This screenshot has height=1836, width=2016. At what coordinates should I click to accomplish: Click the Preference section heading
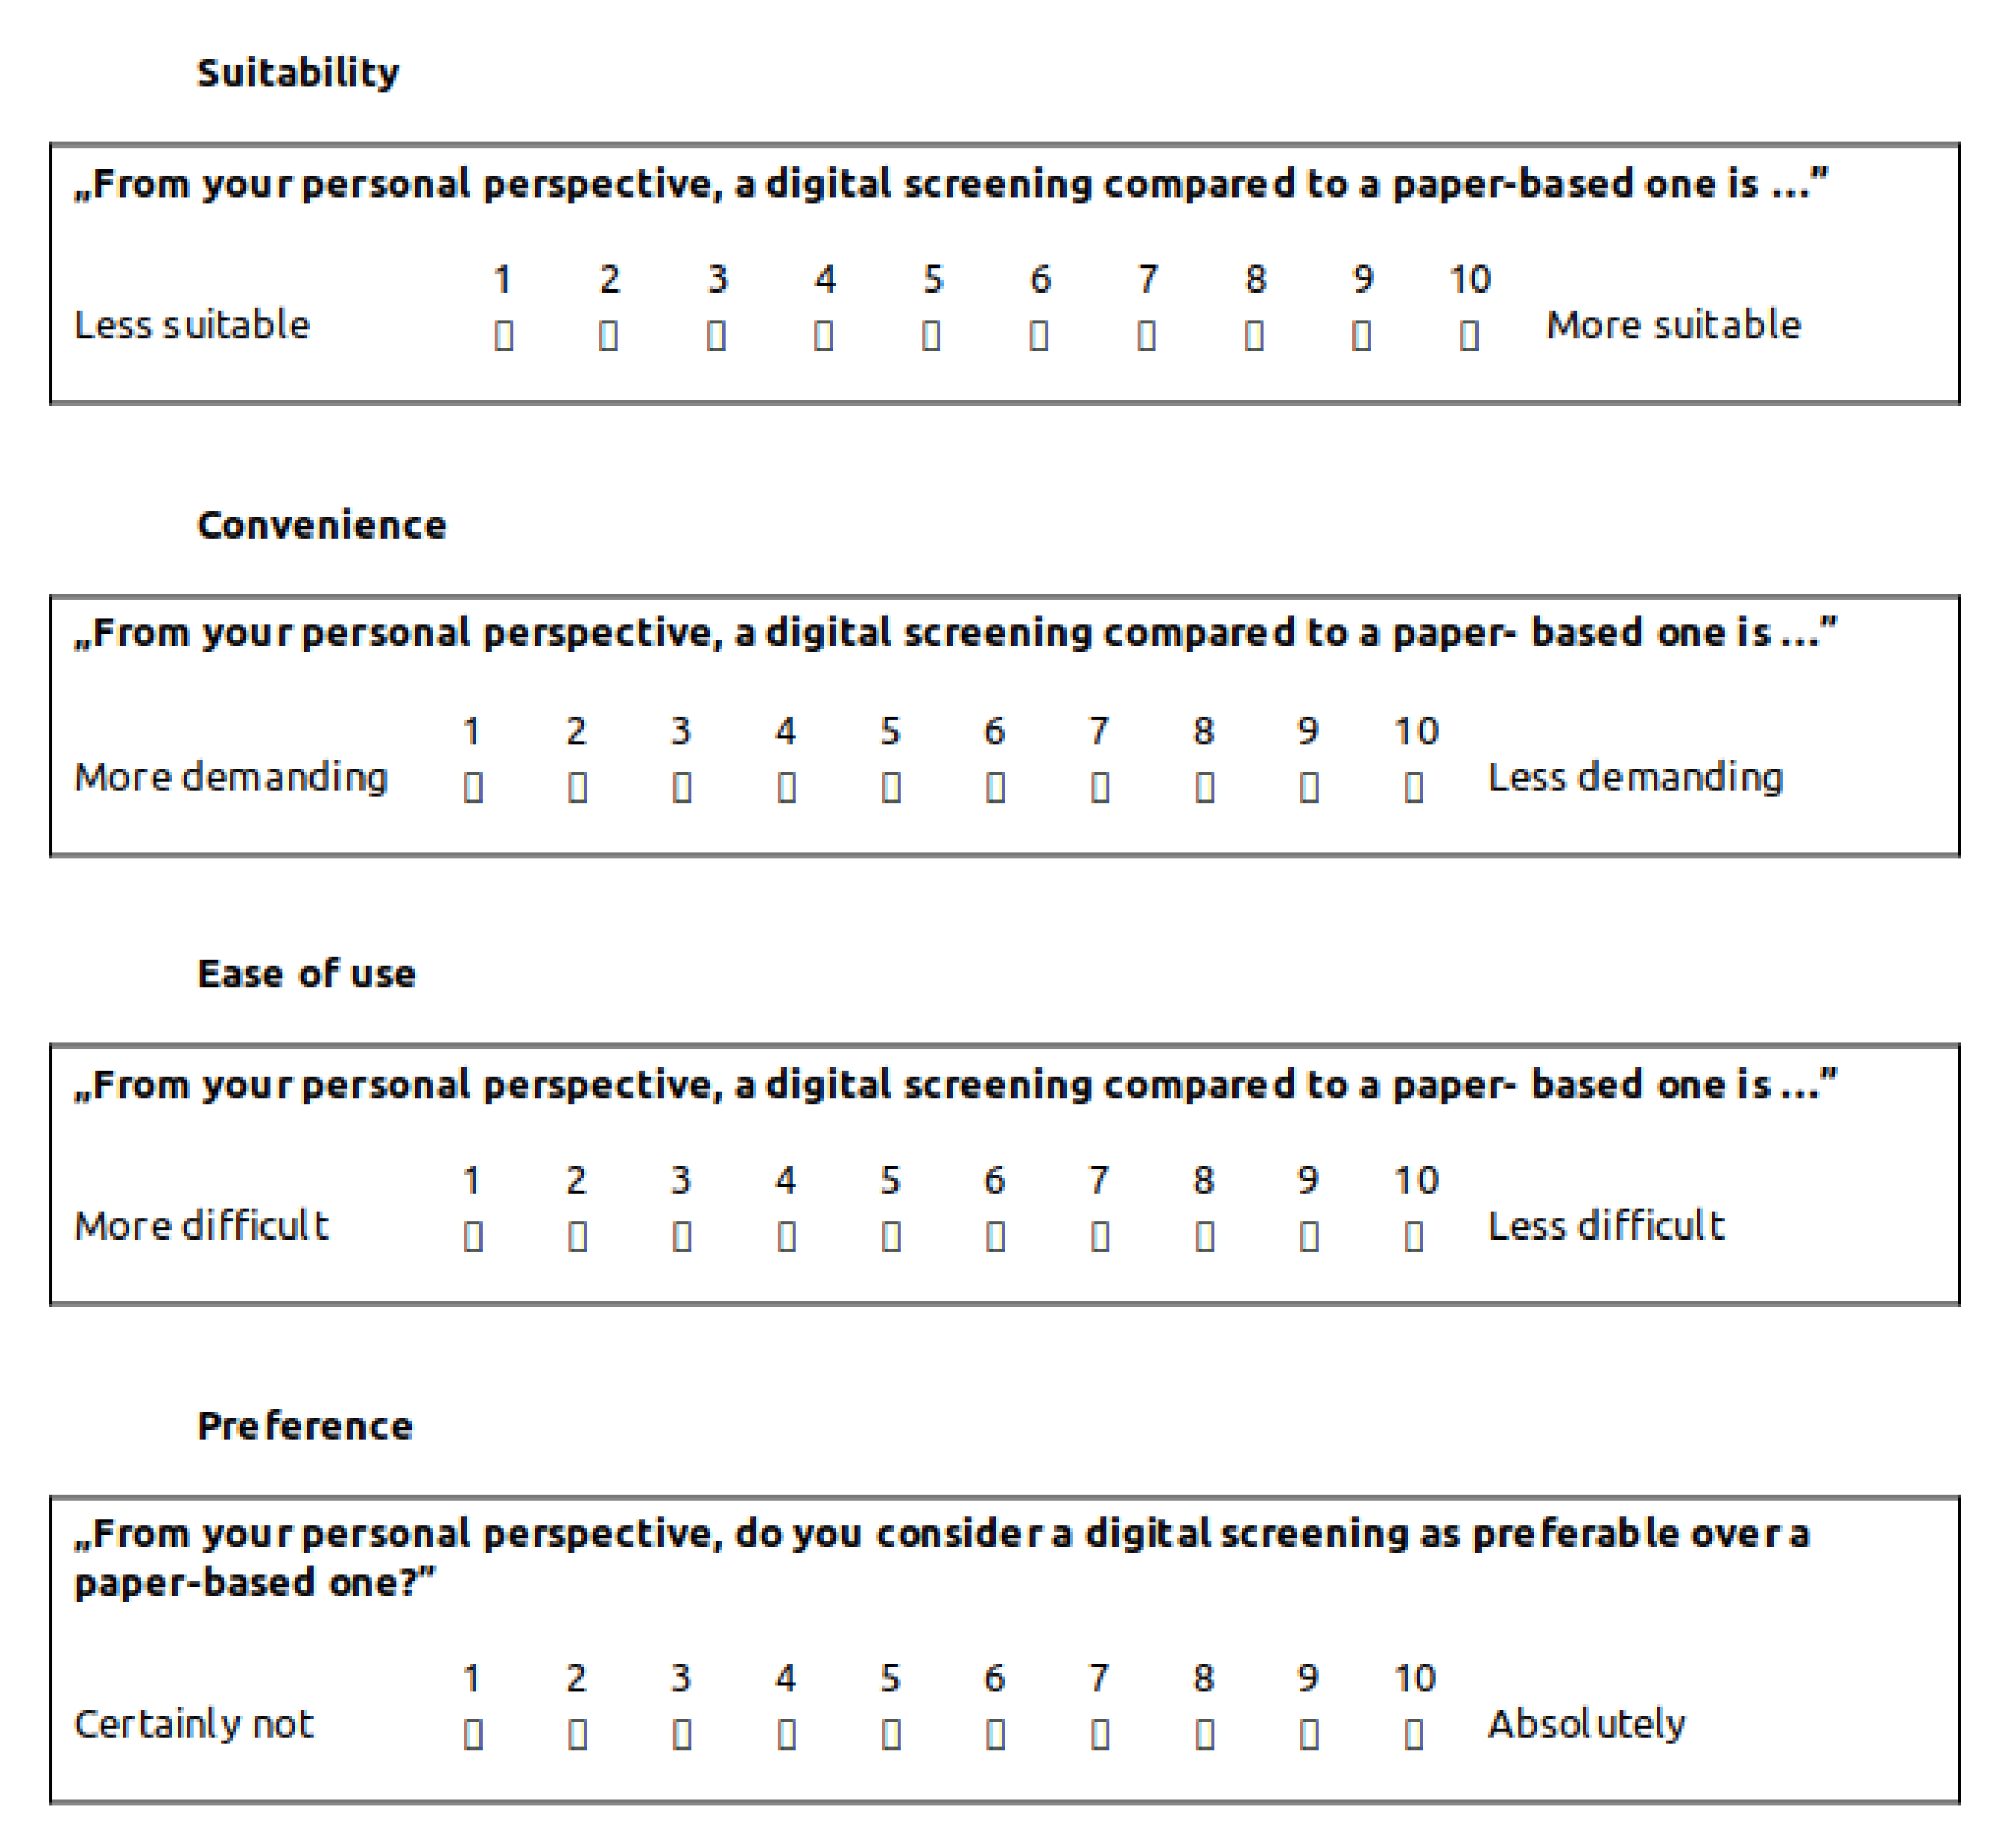pyautogui.click(x=305, y=1426)
